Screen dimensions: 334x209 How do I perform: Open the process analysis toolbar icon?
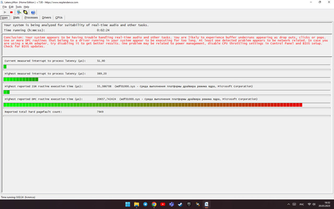[x=19, y=13]
